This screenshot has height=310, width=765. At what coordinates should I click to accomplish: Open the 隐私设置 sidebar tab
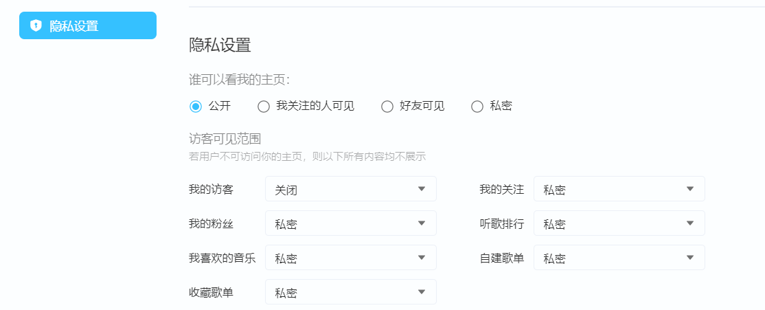[88, 25]
